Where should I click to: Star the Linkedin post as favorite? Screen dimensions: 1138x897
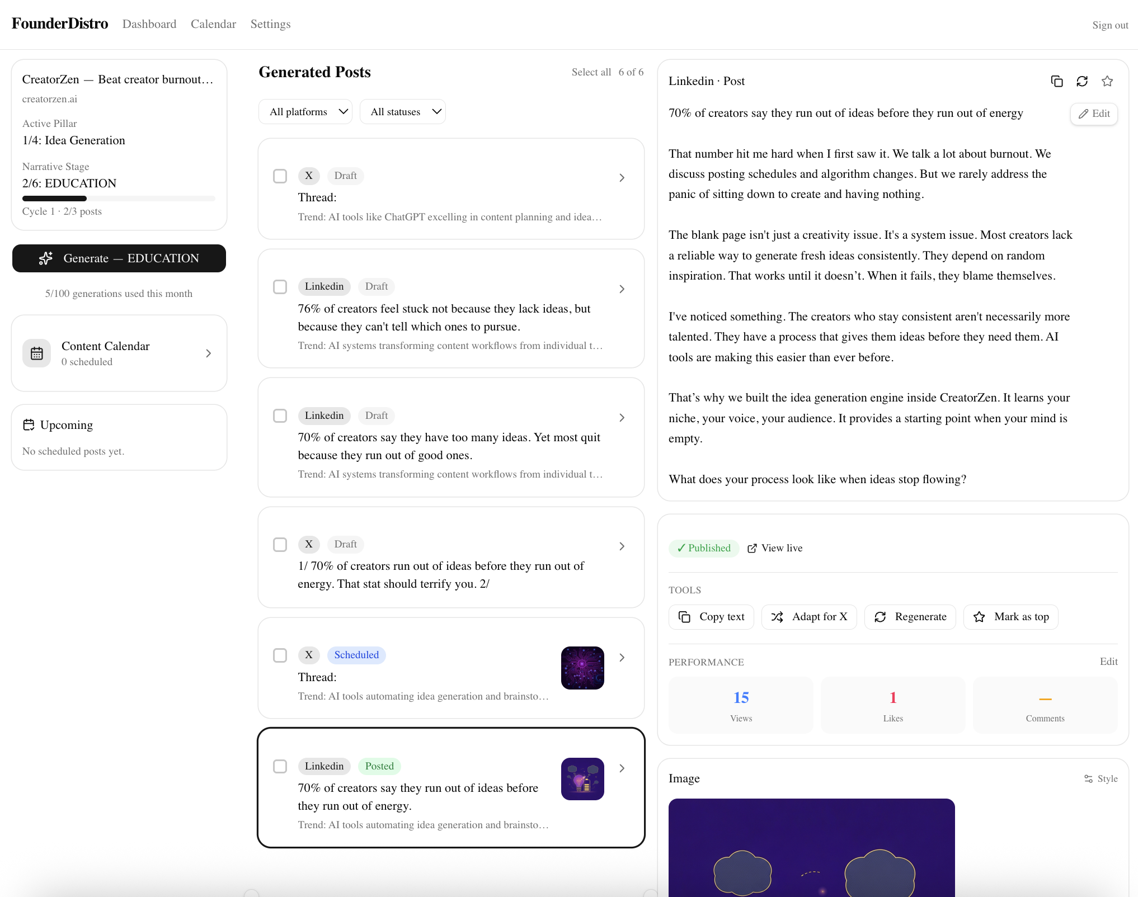click(x=1108, y=81)
